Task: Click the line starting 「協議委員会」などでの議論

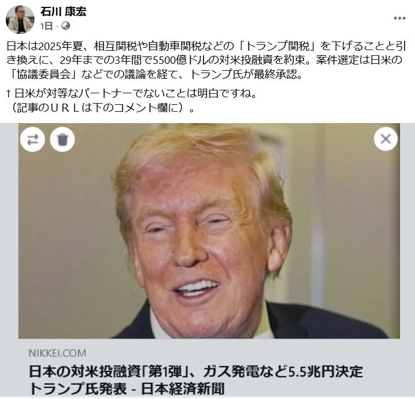Action: (155, 74)
